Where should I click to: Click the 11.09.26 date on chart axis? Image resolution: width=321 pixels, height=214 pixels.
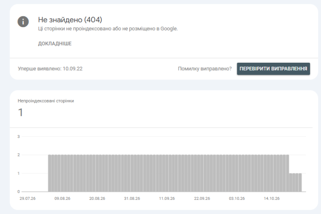coord(167,198)
